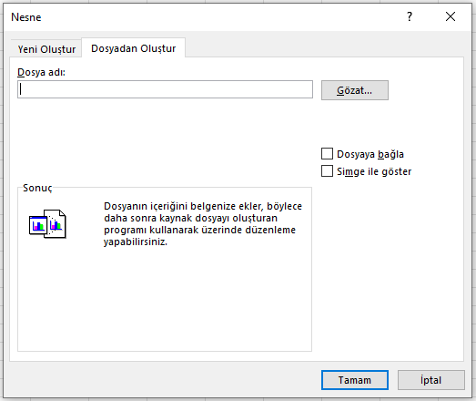The width and height of the screenshot is (476, 401).
Task: Select the Dosyadan Oluştur tab
Action: click(133, 48)
